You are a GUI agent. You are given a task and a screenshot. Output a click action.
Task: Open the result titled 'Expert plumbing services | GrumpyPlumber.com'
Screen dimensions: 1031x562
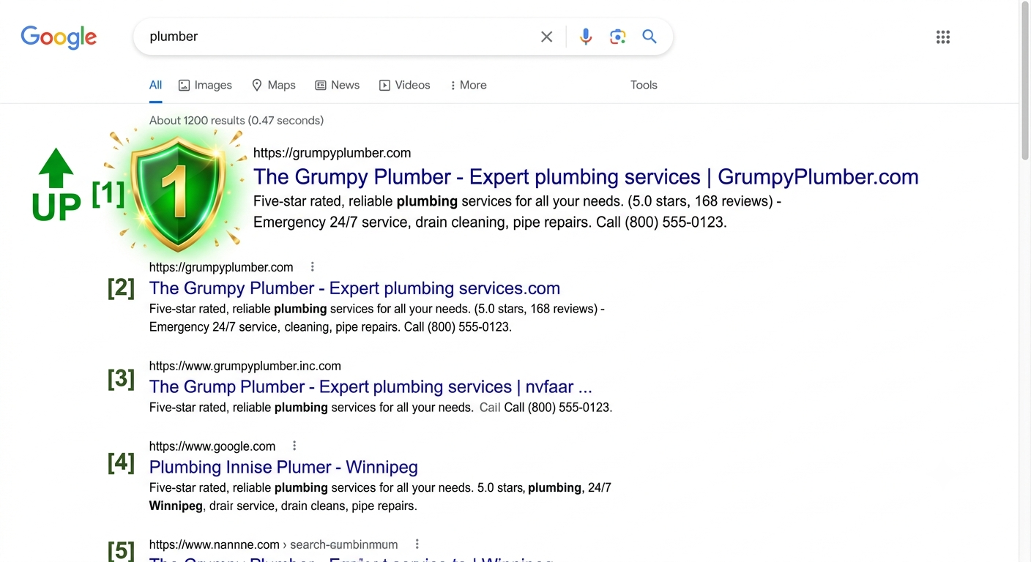click(586, 177)
